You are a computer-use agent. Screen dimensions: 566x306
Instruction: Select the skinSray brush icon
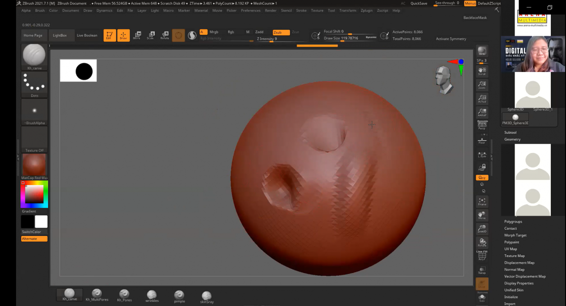(x=207, y=297)
